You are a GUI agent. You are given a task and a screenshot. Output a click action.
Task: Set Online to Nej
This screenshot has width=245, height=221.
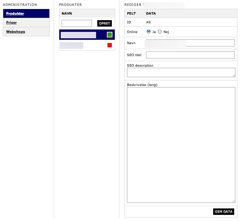tap(160, 32)
